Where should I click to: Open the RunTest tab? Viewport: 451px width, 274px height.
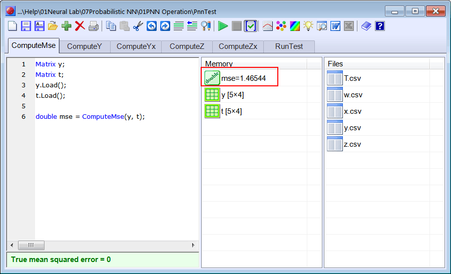tap(289, 46)
